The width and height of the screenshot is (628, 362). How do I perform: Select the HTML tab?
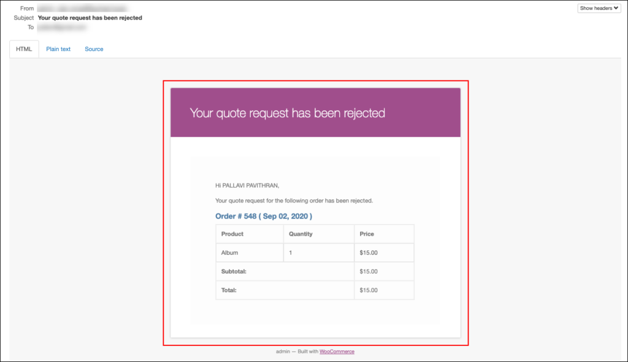point(23,49)
